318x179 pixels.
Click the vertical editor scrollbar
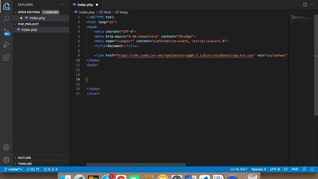pos(316,65)
